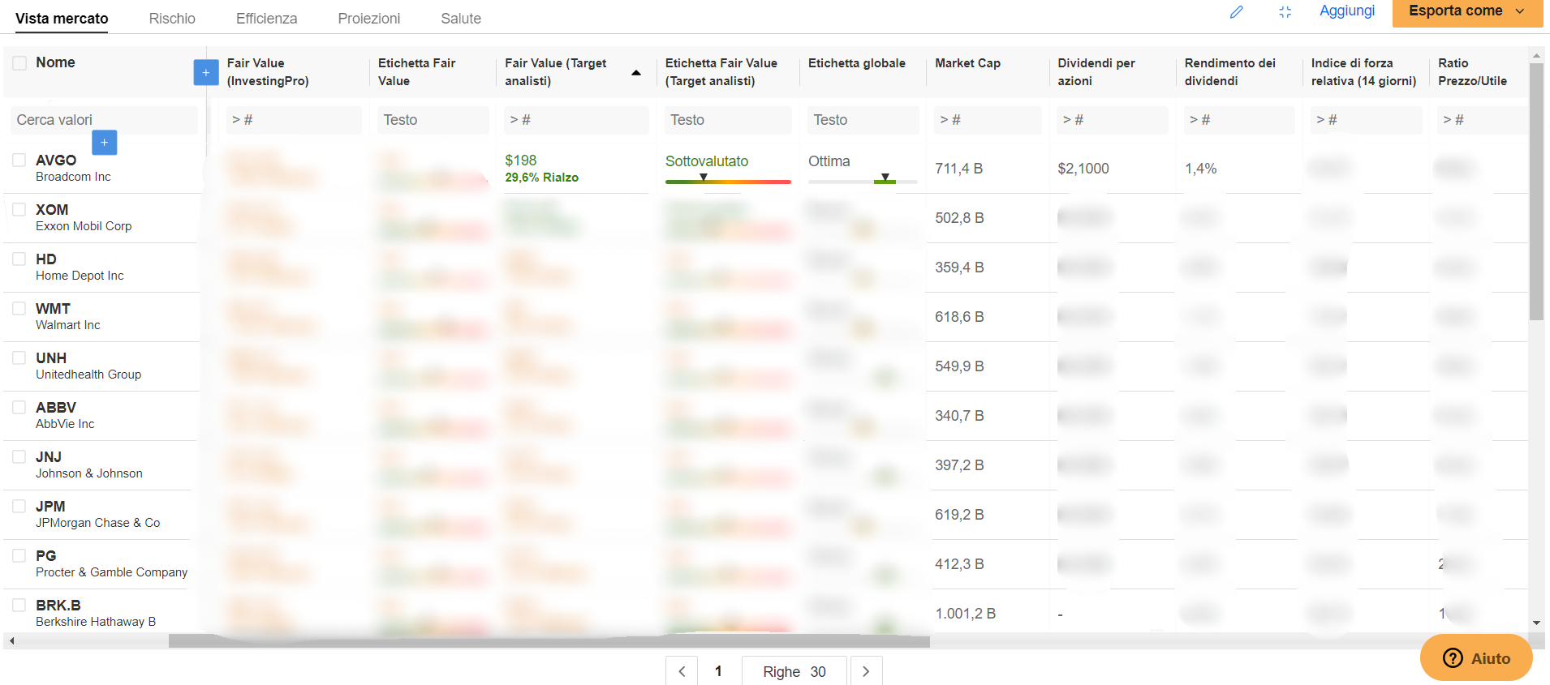Screen dimensions: 1550x685
Task: Click the Cerca valori search field
Action: pos(103,120)
